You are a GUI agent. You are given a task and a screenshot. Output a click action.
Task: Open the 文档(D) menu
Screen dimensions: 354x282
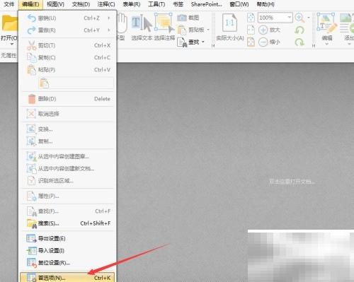click(81, 4)
